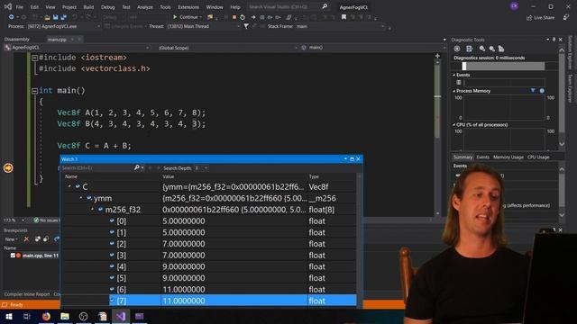Viewport: 577px width, 324px height.
Task: Collapse the Process Memory graph section
Action: 454,91
